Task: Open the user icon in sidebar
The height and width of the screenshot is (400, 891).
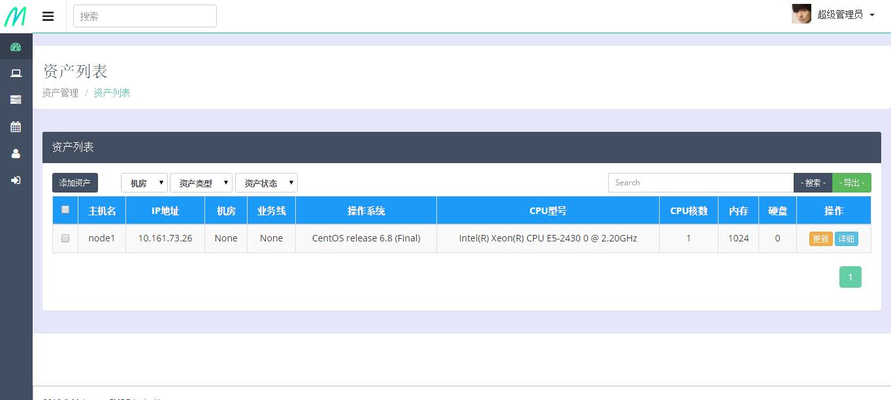Action: click(x=16, y=153)
